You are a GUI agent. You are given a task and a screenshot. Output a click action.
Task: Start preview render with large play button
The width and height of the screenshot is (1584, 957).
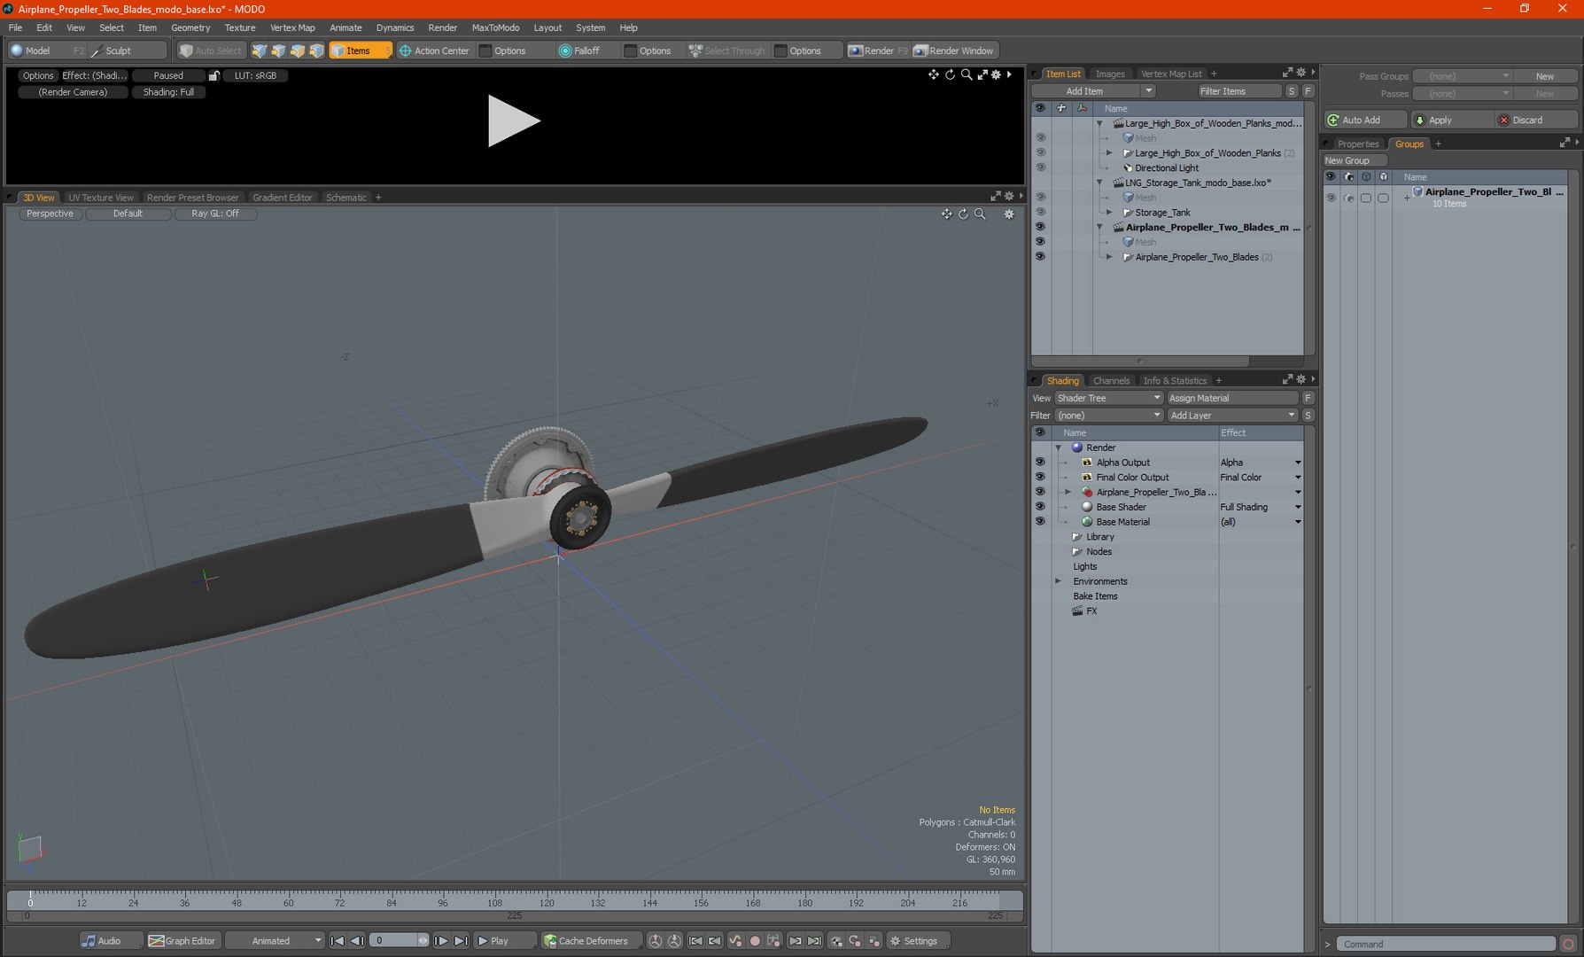(514, 121)
